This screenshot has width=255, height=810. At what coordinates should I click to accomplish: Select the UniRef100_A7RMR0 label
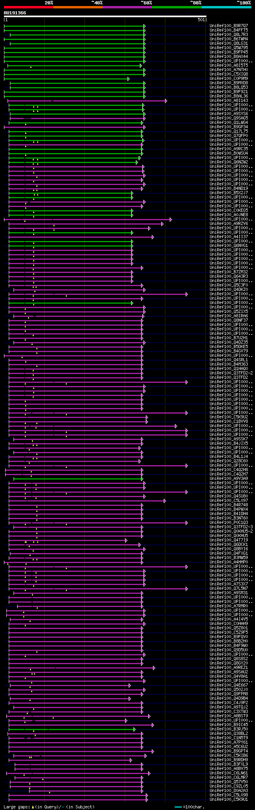(x=229, y=606)
